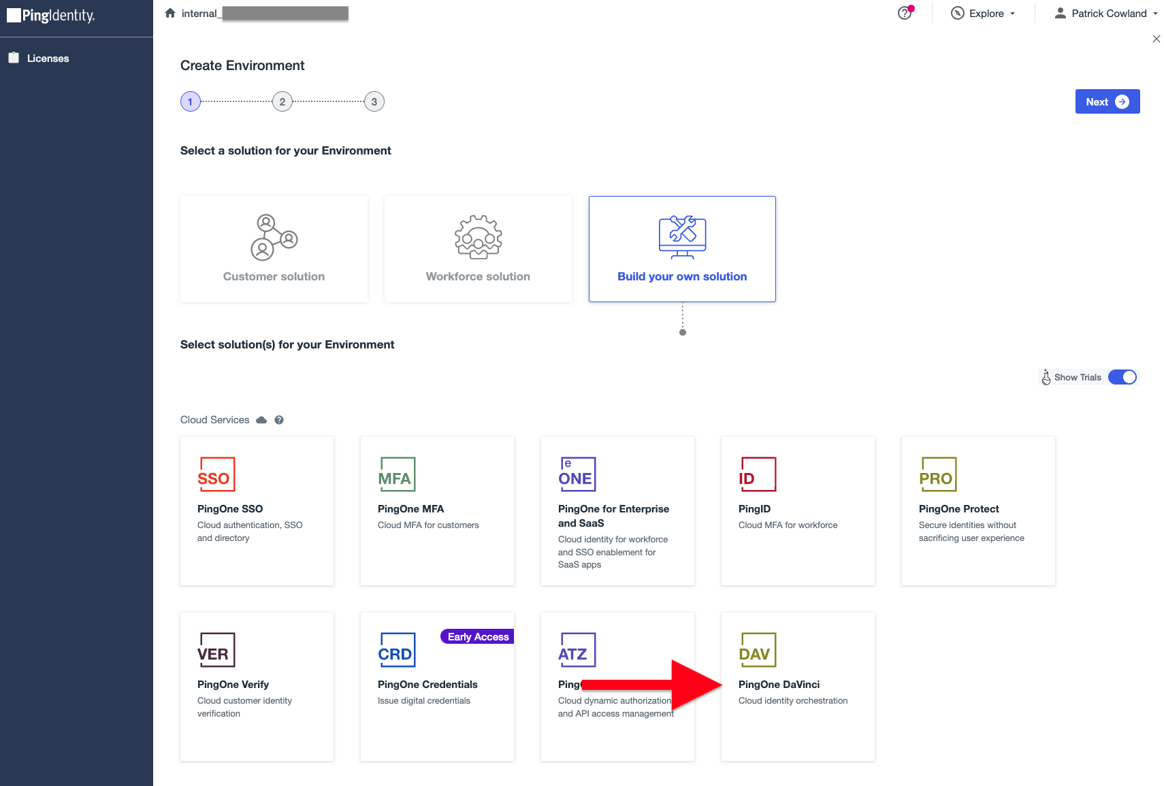The height and width of the screenshot is (786, 1164).
Task: Click the Cloud Services section label
Action: click(x=215, y=420)
